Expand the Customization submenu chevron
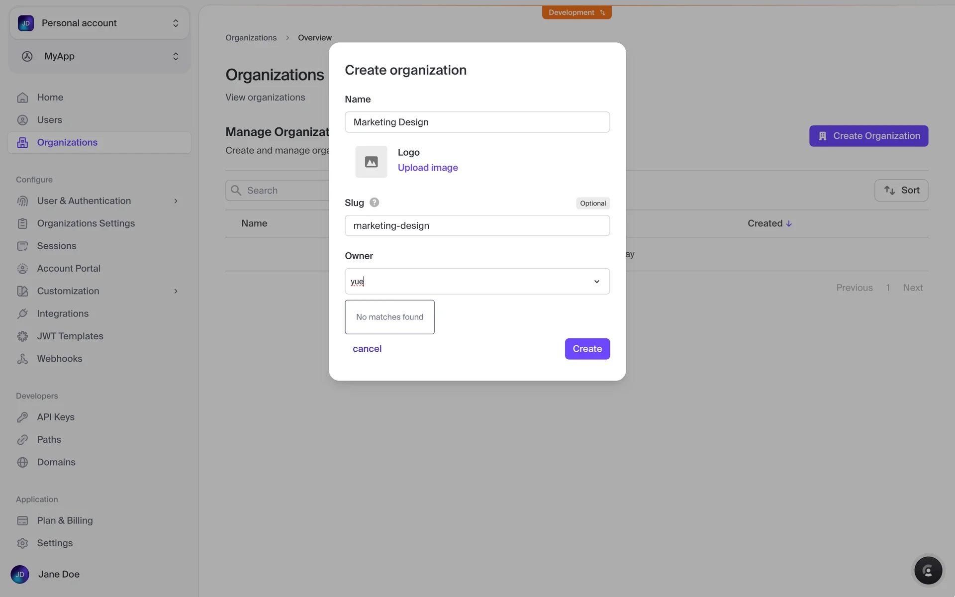This screenshot has width=955, height=597. point(176,291)
